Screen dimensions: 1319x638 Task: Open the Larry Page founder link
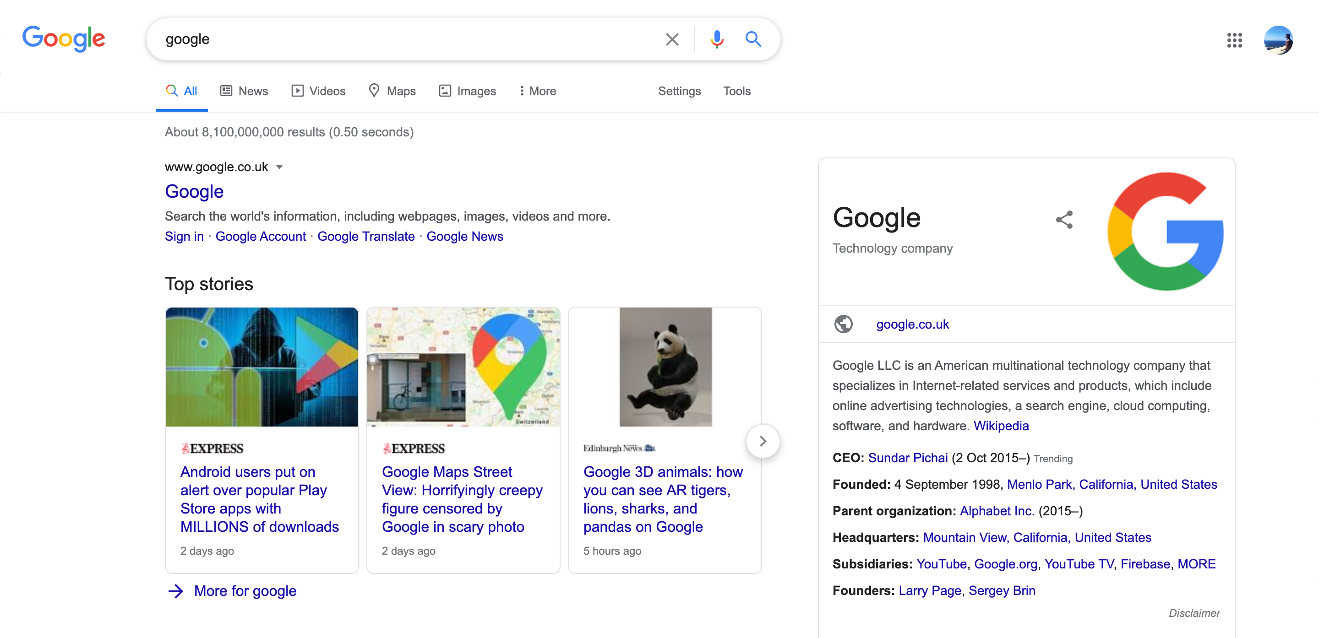click(930, 591)
